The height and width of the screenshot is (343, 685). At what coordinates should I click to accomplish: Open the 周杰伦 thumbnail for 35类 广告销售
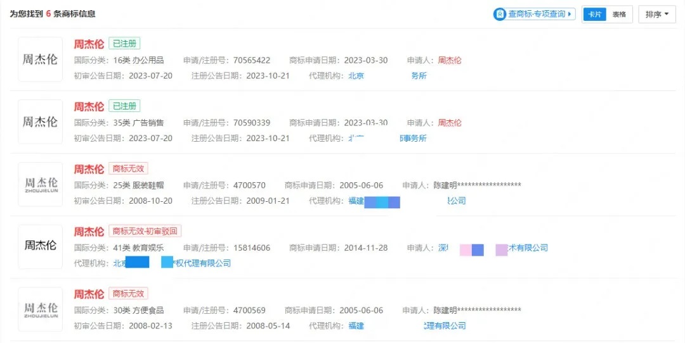[40, 122]
